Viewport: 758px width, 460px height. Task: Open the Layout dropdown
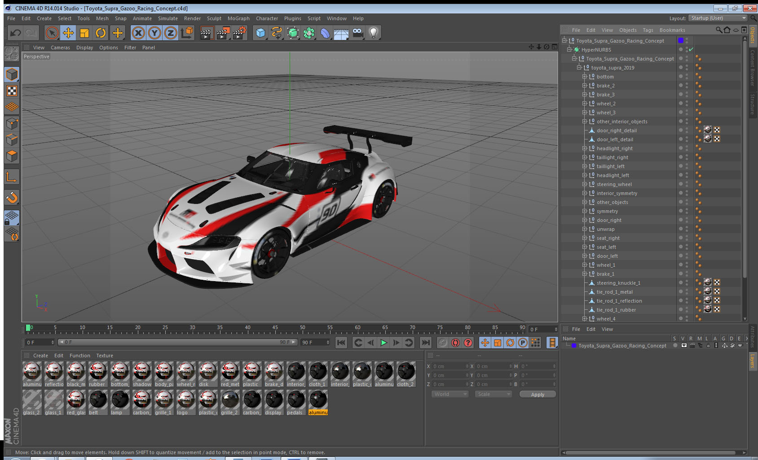tap(718, 18)
